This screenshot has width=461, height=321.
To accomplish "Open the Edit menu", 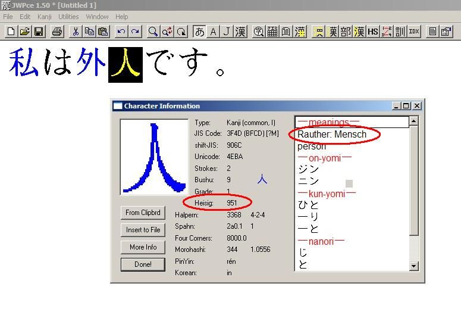I will tap(25, 17).
